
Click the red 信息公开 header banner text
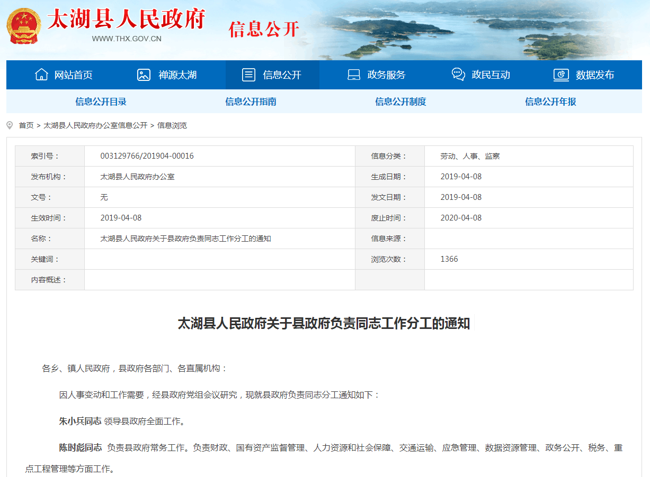coord(264,29)
